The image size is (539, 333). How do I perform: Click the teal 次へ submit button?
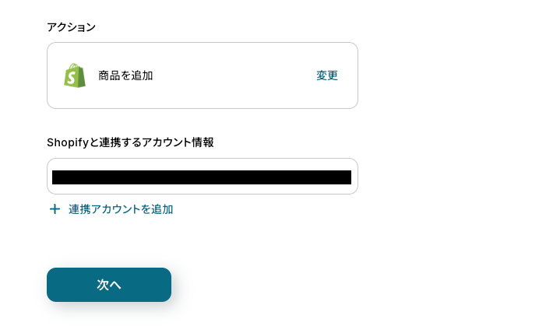(x=109, y=285)
